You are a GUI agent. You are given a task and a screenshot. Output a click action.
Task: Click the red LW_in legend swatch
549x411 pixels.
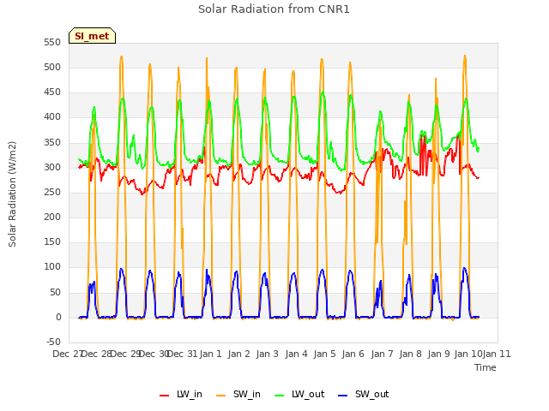click(164, 396)
